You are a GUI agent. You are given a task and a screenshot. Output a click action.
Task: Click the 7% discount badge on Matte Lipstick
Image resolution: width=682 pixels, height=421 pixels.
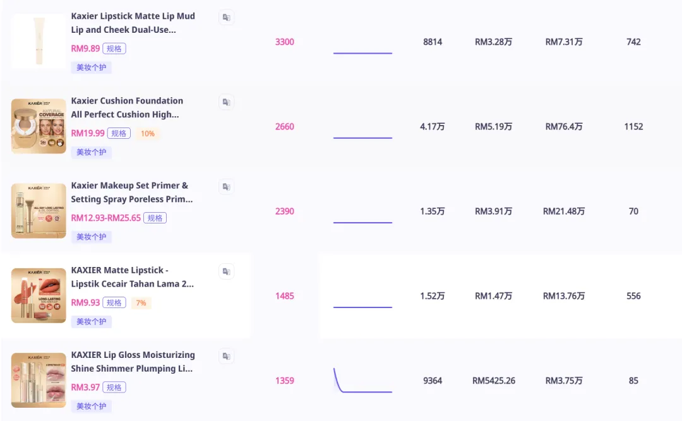point(141,303)
